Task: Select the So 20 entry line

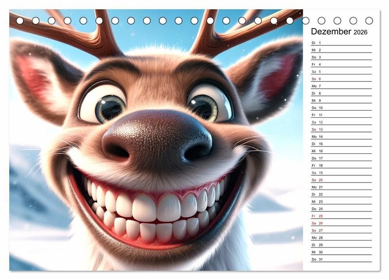Action: pyautogui.click(x=341, y=180)
